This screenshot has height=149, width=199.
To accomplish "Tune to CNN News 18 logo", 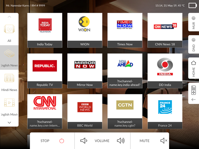I will [x=165, y=26].
